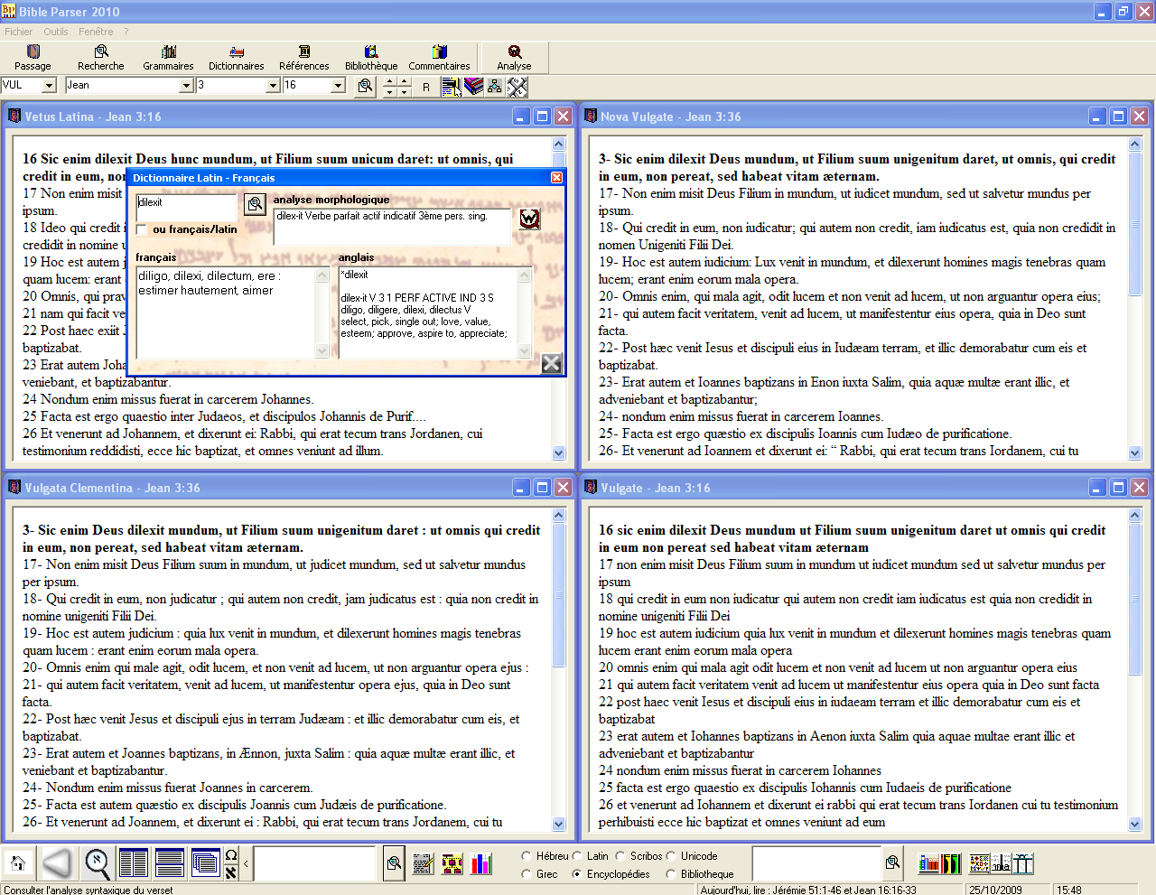1156x895 pixels.
Task: Open the Dictionnaires tool
Action: click(236, 58)
